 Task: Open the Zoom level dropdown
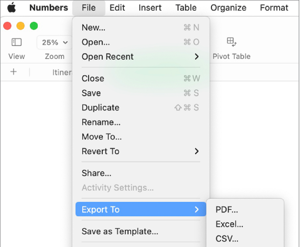coord(54,42)
